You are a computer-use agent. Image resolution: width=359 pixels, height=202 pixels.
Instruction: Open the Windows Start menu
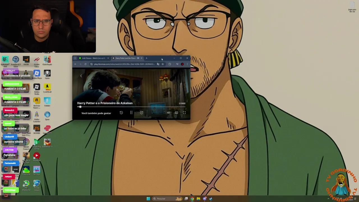point(148,199)
